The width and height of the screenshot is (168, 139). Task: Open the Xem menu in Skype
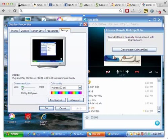(x=116, y=24)
